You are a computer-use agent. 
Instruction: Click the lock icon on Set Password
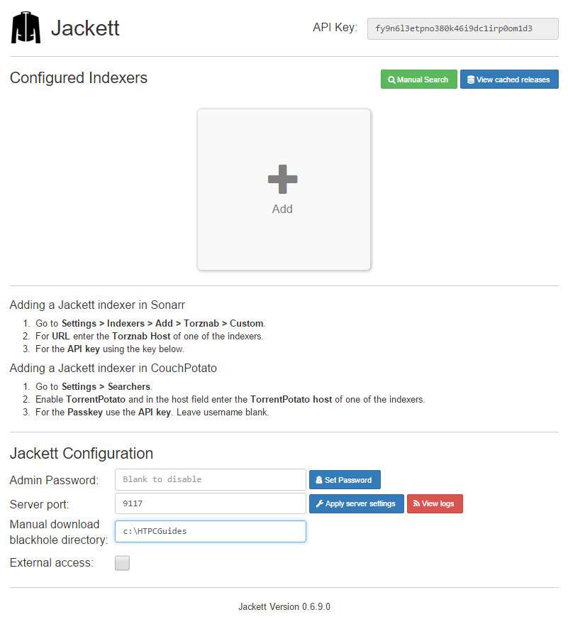coord(319,480)
